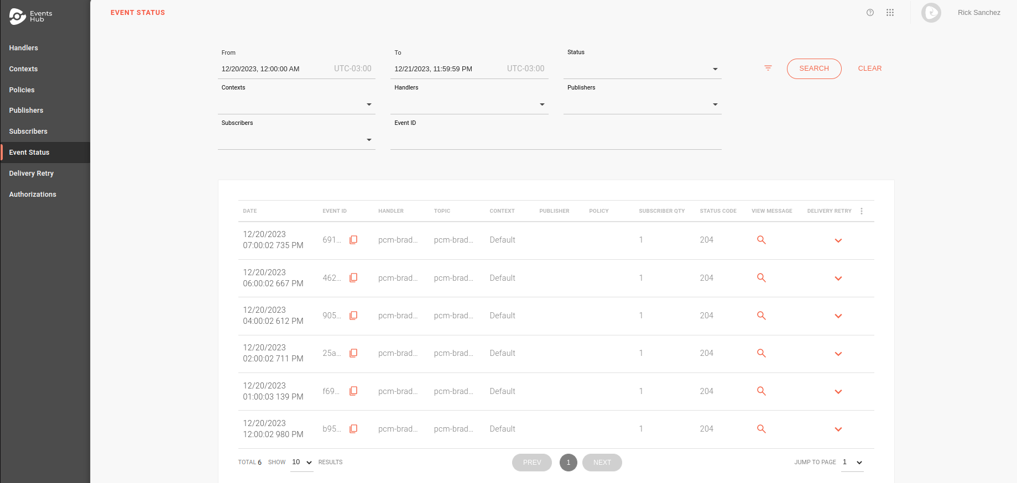Image resolution: width=1017 pixels, height=483 pixels.
Task: Click the CLEAR filters button
Action: pyautogui.click(x=869, y=69)
